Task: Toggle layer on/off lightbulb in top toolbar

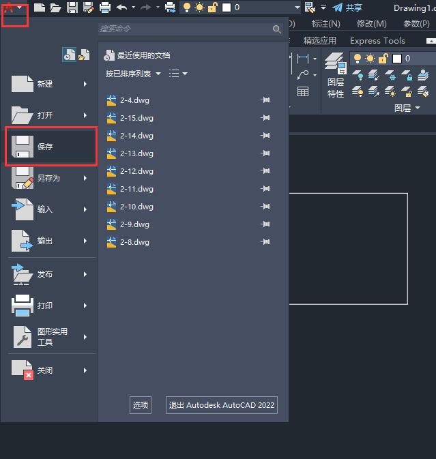Action: point(186,8)
